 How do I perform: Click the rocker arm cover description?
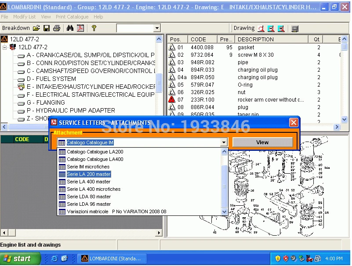271,99
